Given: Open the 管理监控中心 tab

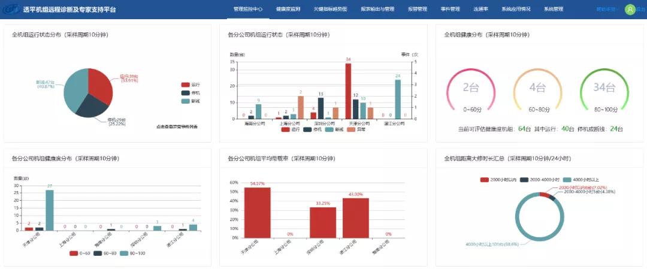Looking at the screenshot, I should click(x=247, y=10).
